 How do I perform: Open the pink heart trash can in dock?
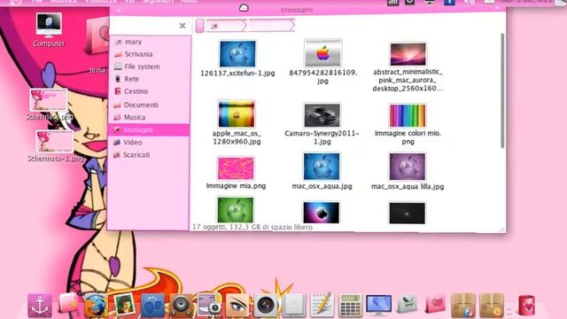526,306
